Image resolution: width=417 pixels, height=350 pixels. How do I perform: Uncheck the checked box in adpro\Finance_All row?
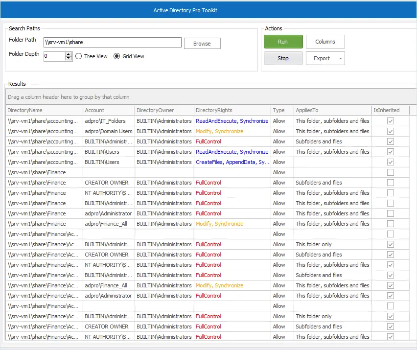point(391,286)
